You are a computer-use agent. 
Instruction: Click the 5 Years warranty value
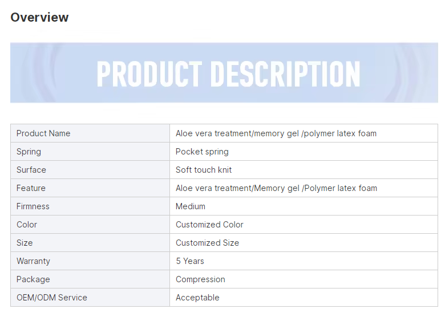(190, 261)
